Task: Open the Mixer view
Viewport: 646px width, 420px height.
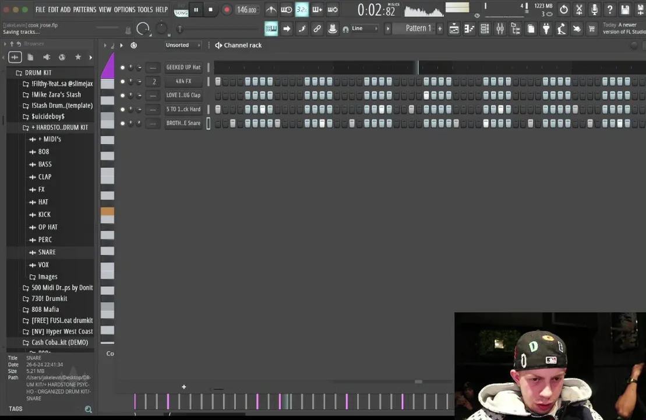Action: pyautogui.click(x=500, y=29)
